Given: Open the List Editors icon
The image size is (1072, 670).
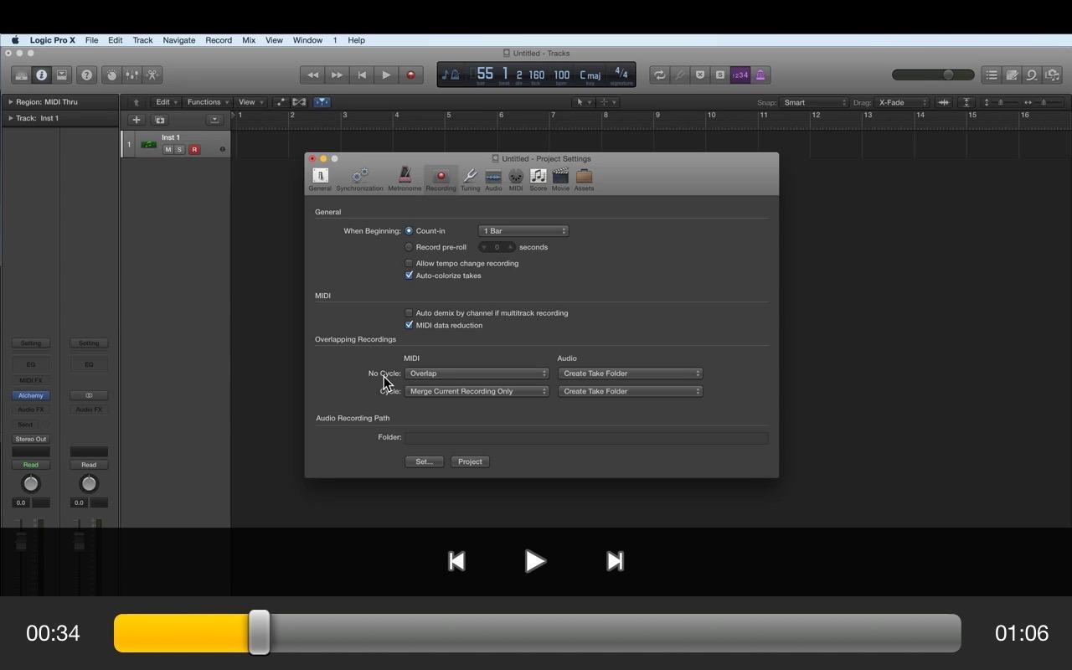Looking at the screenshot, I should (992, 75).
